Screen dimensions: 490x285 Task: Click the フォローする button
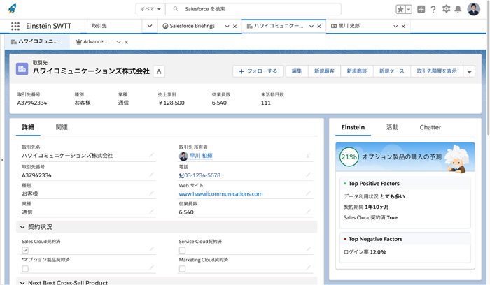[x=258, y=71]
